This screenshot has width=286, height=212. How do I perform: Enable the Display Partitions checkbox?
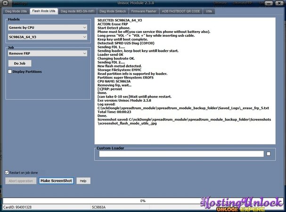10,72
